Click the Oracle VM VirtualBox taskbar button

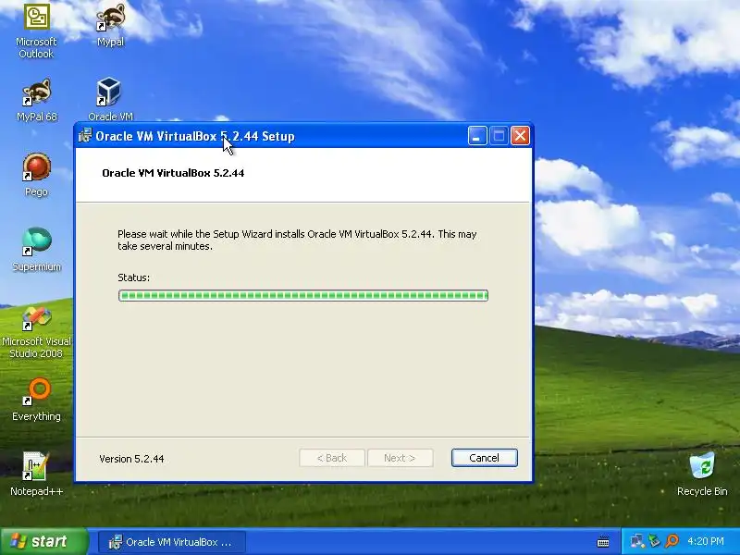(172, 542)
